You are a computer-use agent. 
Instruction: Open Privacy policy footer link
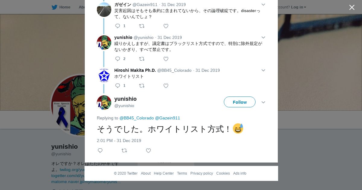click(x=202, y=173)
